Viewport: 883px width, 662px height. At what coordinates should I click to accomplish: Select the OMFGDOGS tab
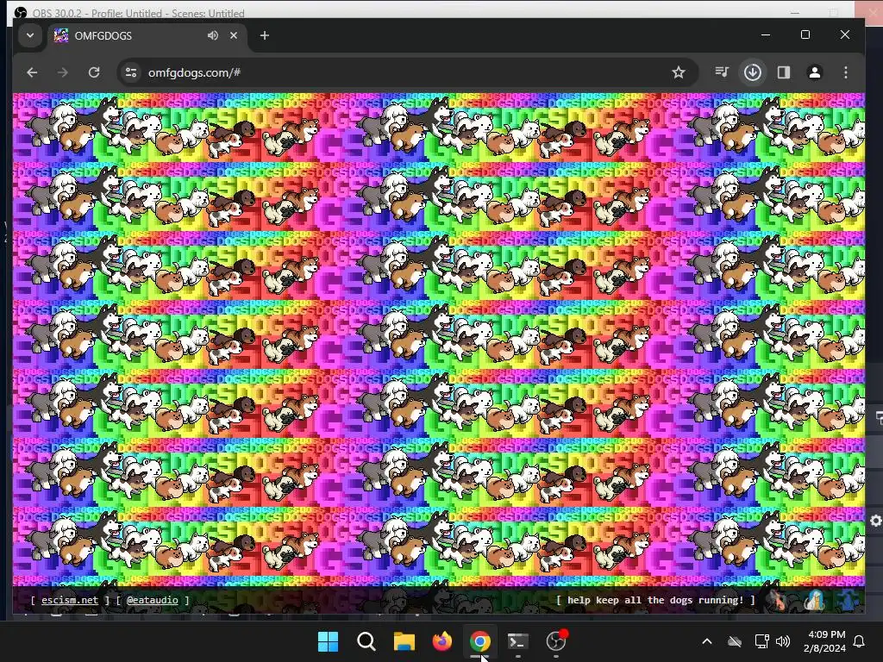click(x=148, y=35)
